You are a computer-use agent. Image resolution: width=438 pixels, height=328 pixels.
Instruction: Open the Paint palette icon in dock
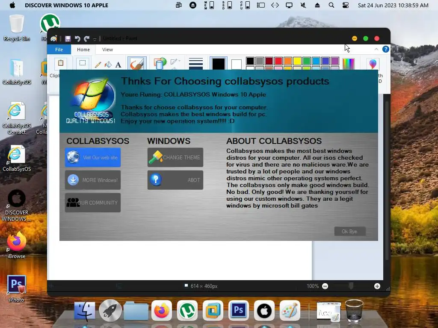point(290,310)
